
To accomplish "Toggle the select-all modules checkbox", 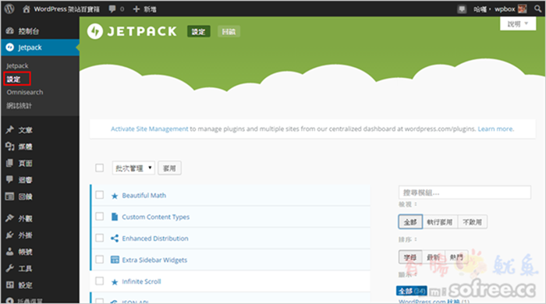I will pos(100,168).
